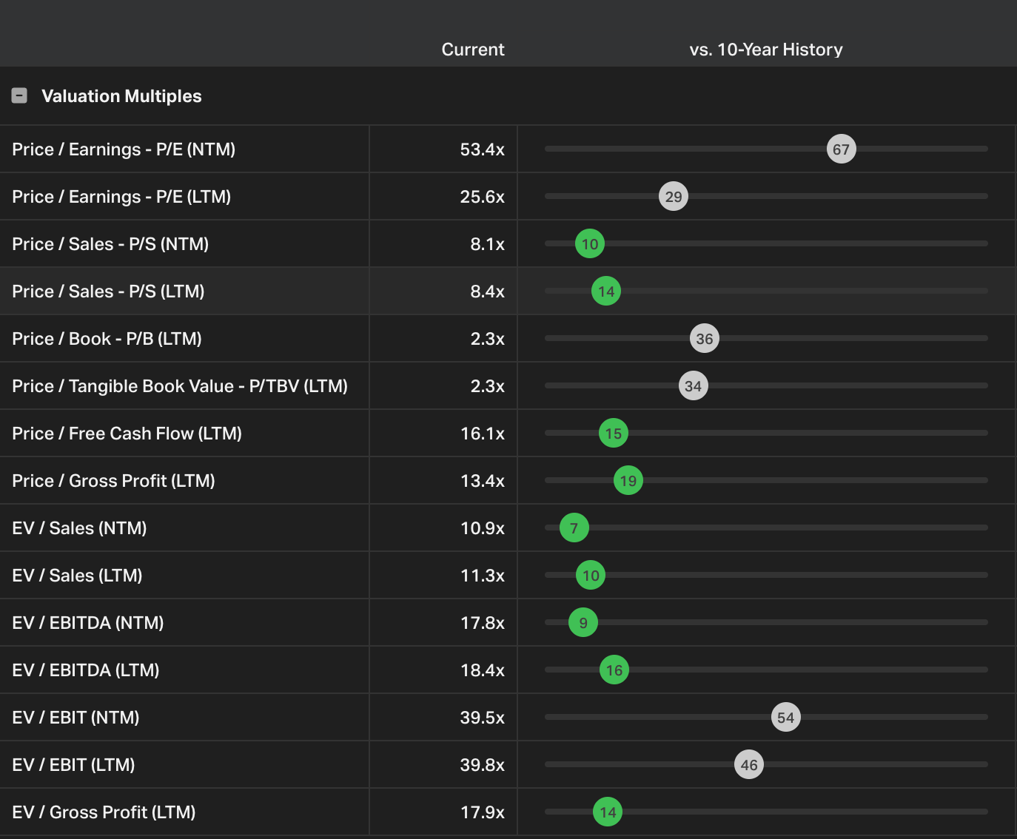Click the Price / Gross Profit marker 19
The width and height of the screenshot is (1017, 839).
(628, 481)
